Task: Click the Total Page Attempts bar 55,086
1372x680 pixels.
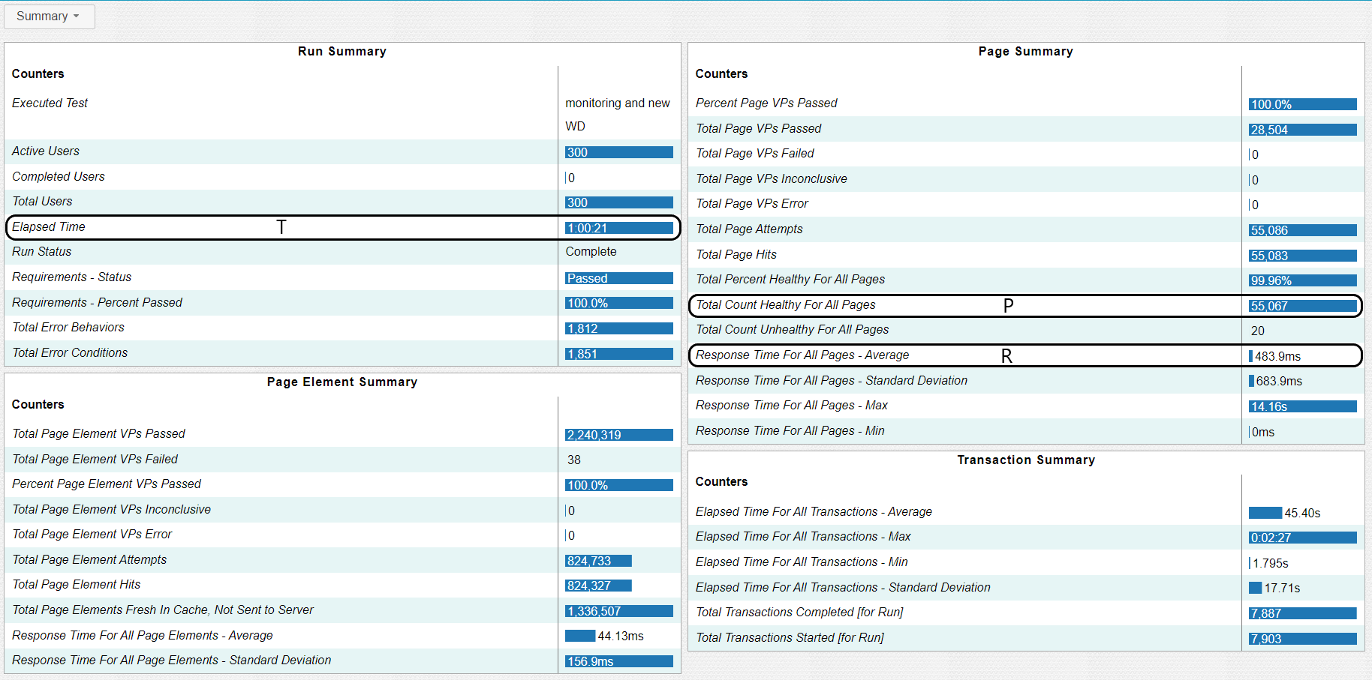Action: 1302,230
